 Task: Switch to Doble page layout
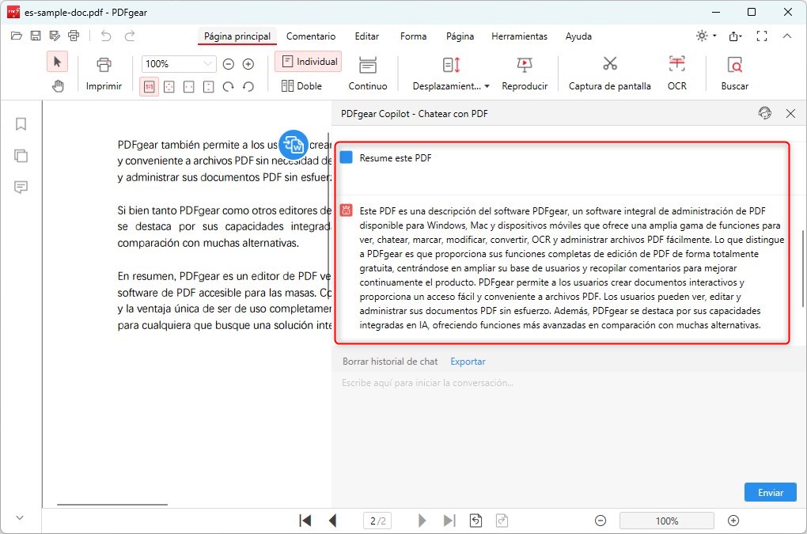tap(302, 85)
